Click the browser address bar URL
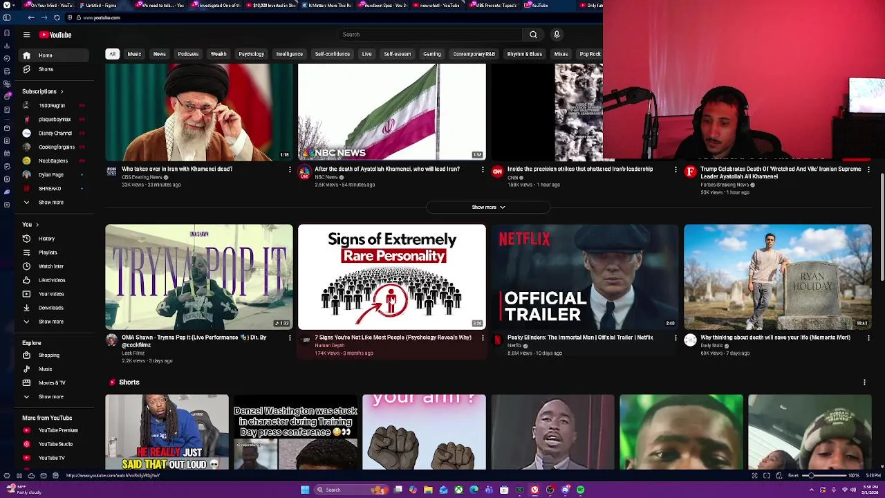 [102, 17]
